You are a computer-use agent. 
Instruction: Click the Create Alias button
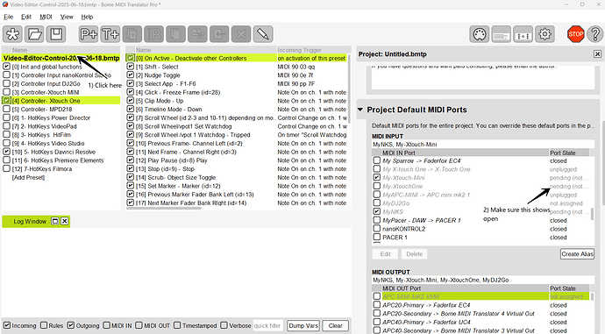pos(577,253)
